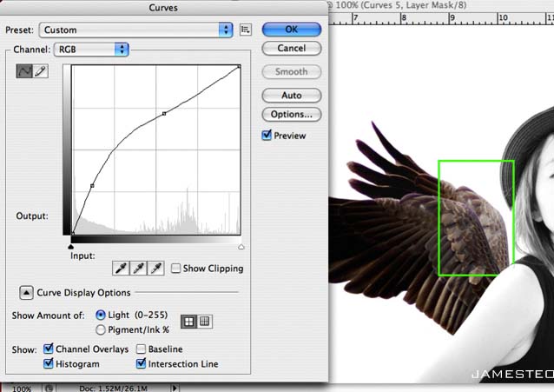The width and height of the screenshot is (554, 392).
Task: Click the Auto button
Action: tap(292, 95)
